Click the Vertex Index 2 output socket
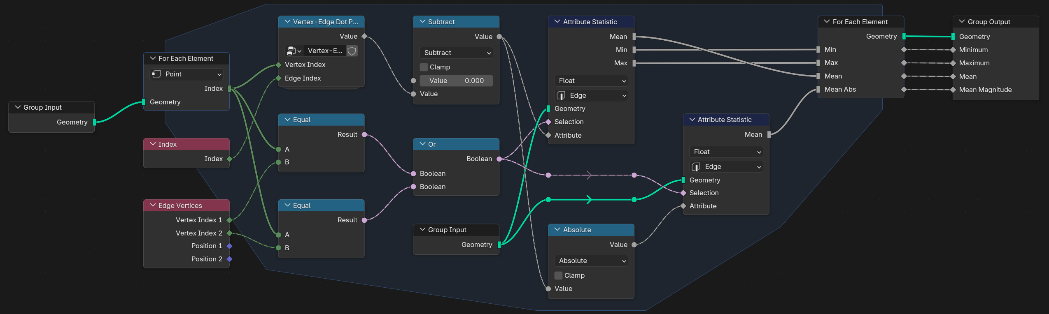 pos(229,233)
